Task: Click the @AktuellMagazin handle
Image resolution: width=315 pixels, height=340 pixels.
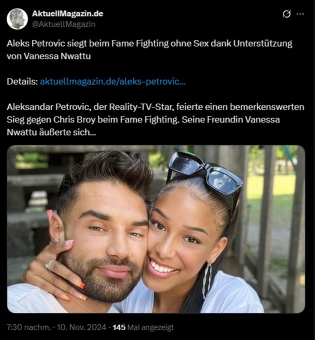Action: pyautogui.click(x=64, y=24)
